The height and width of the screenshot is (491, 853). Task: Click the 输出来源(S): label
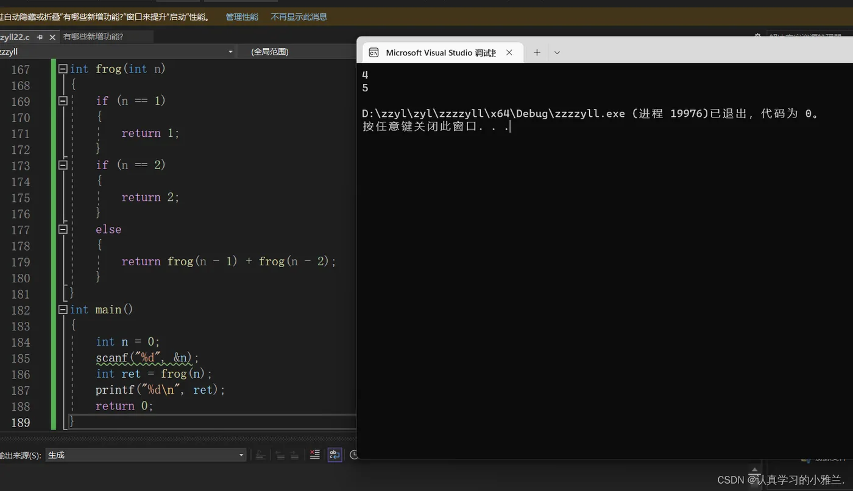click(x=20, y=455)
